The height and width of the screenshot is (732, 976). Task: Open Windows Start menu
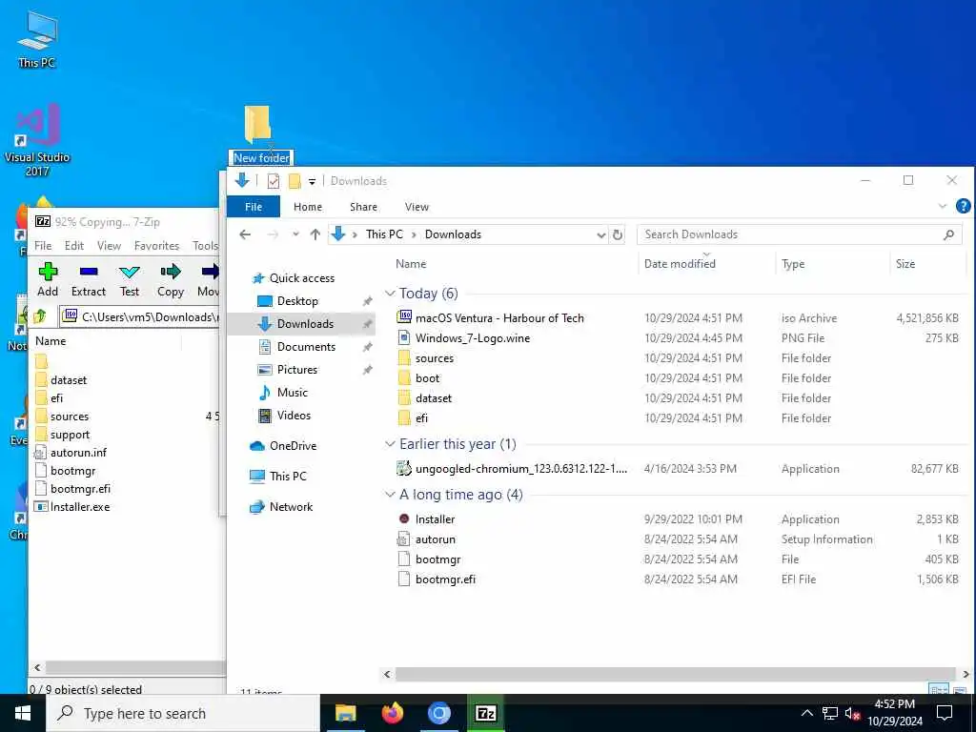23,713
